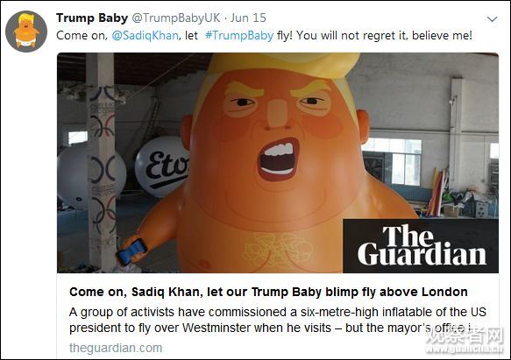Click the Olympic-ring pillar in the photo
Image resolution: width=511 pixels, height=360 pixels.
click(102, 161)
